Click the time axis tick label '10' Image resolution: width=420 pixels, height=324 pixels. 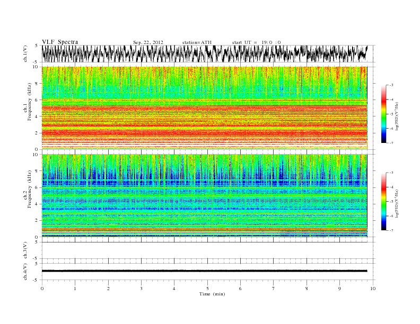(373, 289)
